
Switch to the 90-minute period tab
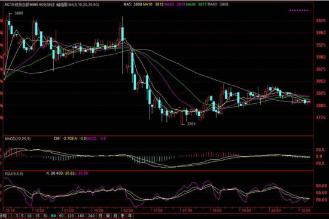click(61, 216)
